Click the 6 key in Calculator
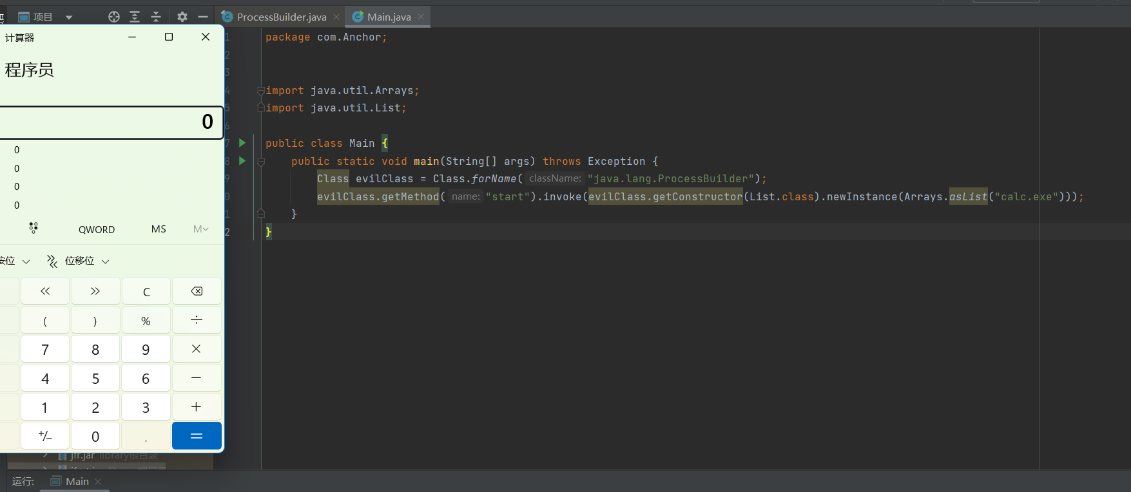This screenshot has height=492, width=1131. pos(146,378)
